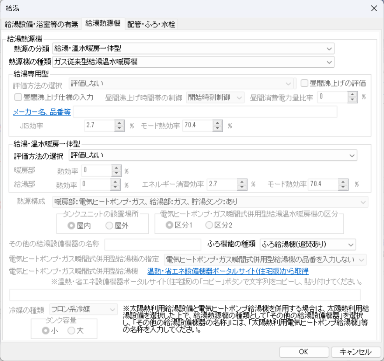Image resolution: width=384 pixels, height=361 pixels.
Task: Increase 暖房部 熱効率 with up arrow
Action: coord(116,168)
